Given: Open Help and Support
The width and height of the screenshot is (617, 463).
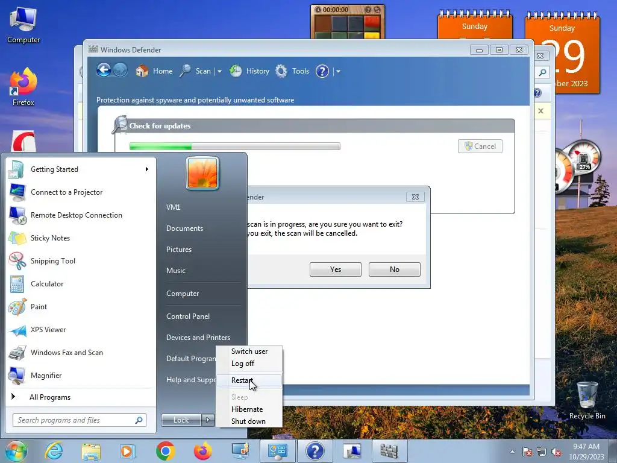Looking at the screenshot, I should coord(191,380).
